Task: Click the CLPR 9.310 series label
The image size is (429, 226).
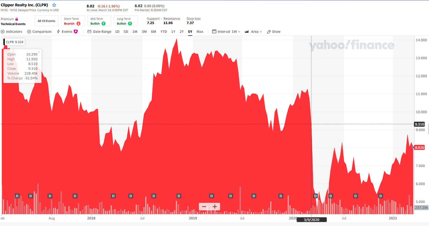Action: click(15, 42)
